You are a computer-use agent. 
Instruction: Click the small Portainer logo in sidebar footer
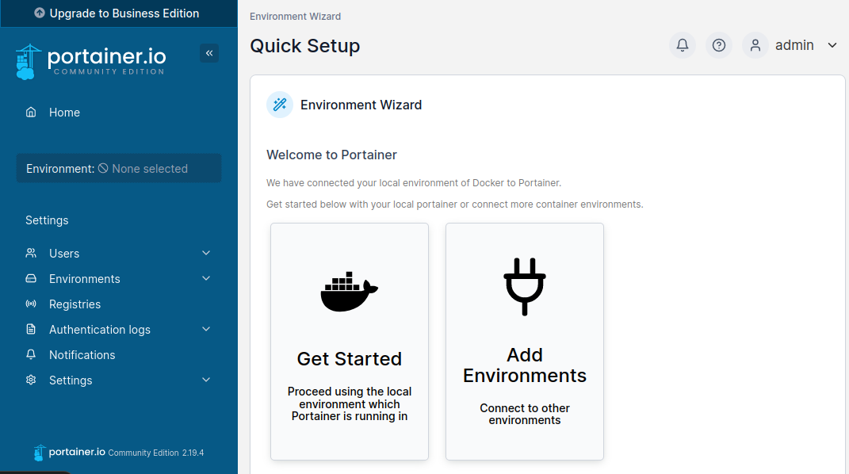click(x=39, y=453)
